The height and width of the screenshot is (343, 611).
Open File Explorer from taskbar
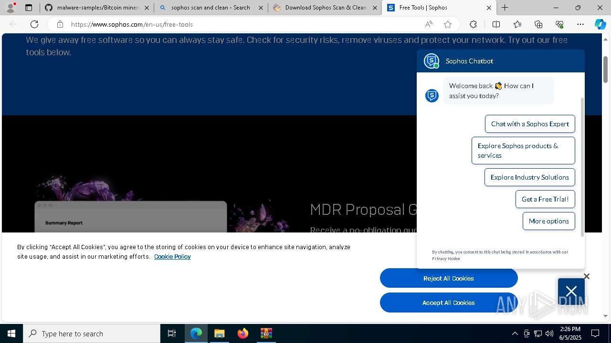coord(220,333)
